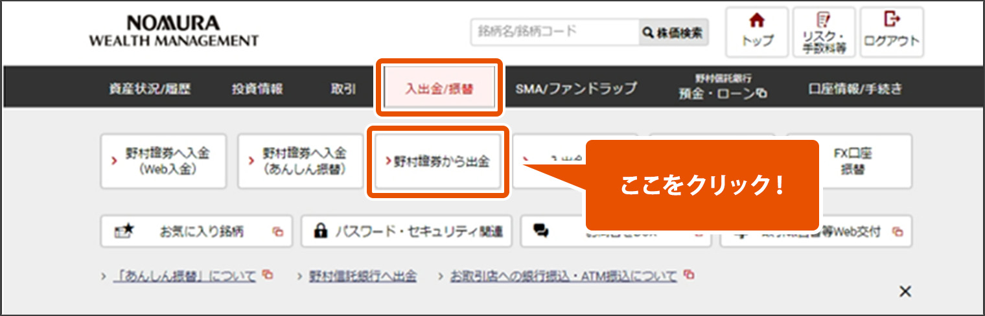Viewport: 985px width, 316px height.
Task: Click the 野村證券から出金 button
Action: click(438, 161)
